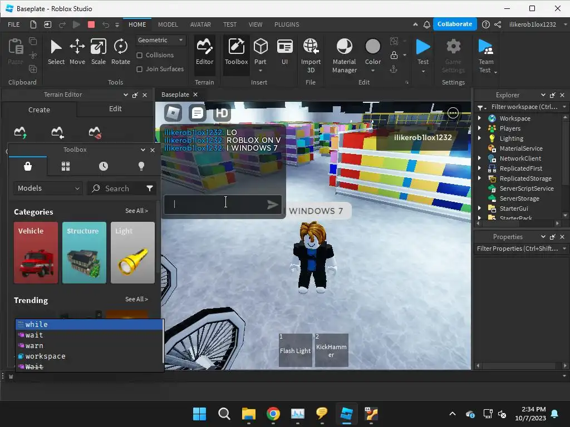Pick the Rotate tool
This screenshot has width=570, height=427.
point(121,52)
